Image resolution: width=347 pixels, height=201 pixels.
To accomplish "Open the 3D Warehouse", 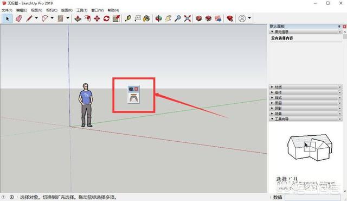I will coord(199,18).
